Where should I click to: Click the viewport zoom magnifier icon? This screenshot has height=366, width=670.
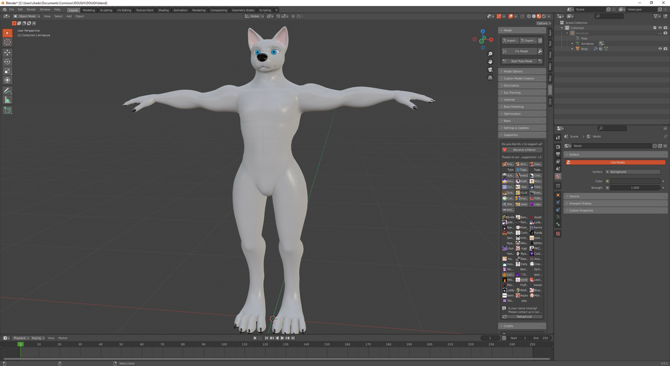[x=490, y=54]
